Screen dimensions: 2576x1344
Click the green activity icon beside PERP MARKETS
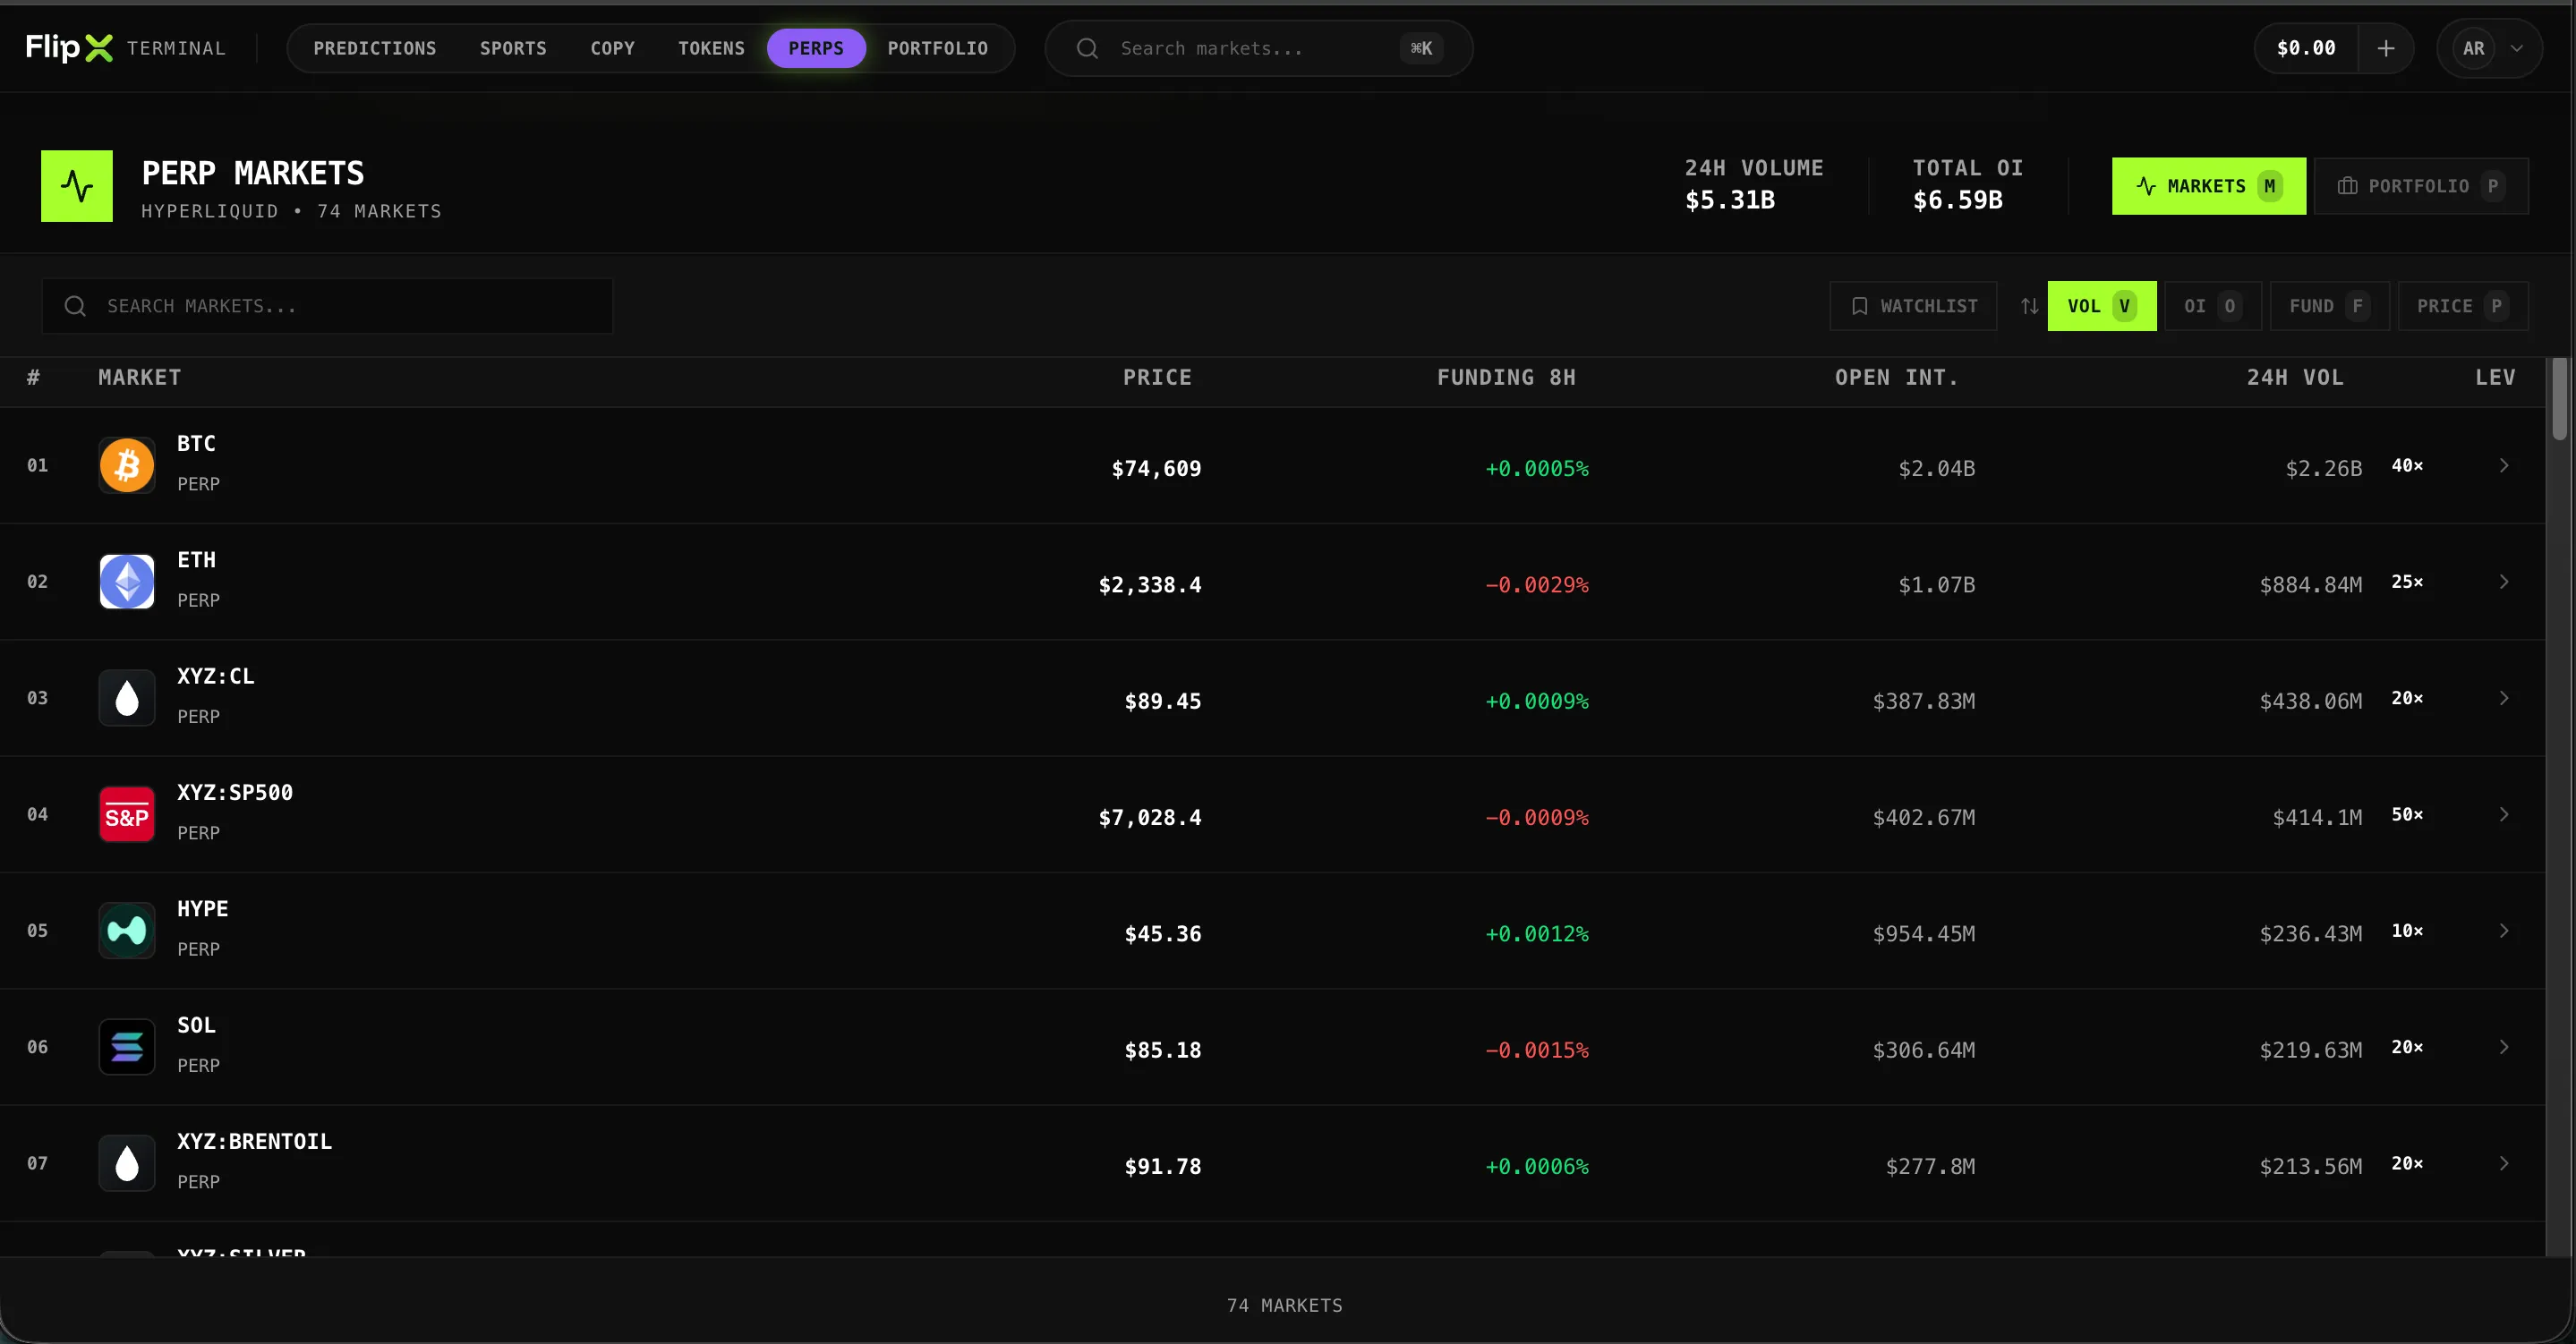click(x=77, y=186)
